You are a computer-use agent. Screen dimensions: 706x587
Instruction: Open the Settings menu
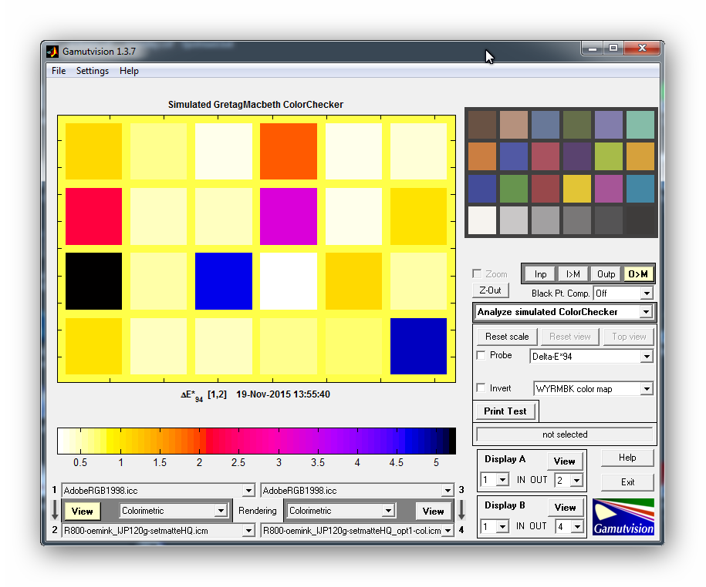pos(93,71)
